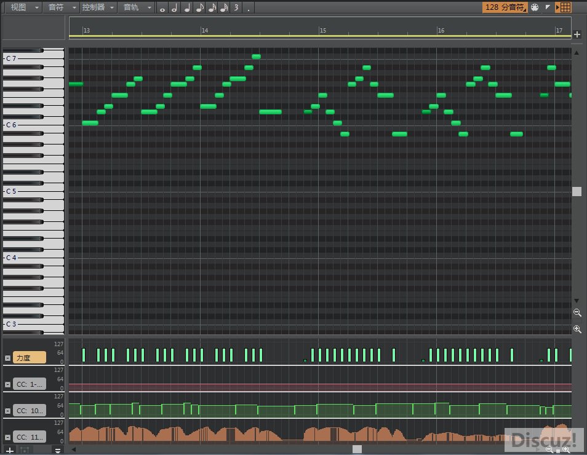This screenshot has height=455, width=587.
Task: Select the quarter note duration
Action: click(187, 7)
